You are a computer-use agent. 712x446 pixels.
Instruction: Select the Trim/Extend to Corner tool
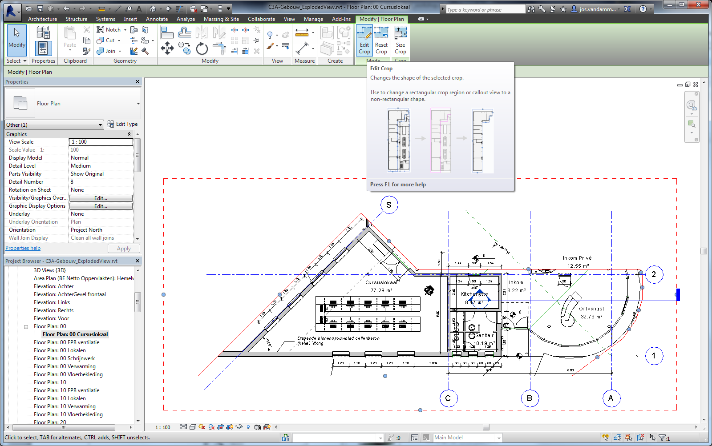(x=219, y=48)
